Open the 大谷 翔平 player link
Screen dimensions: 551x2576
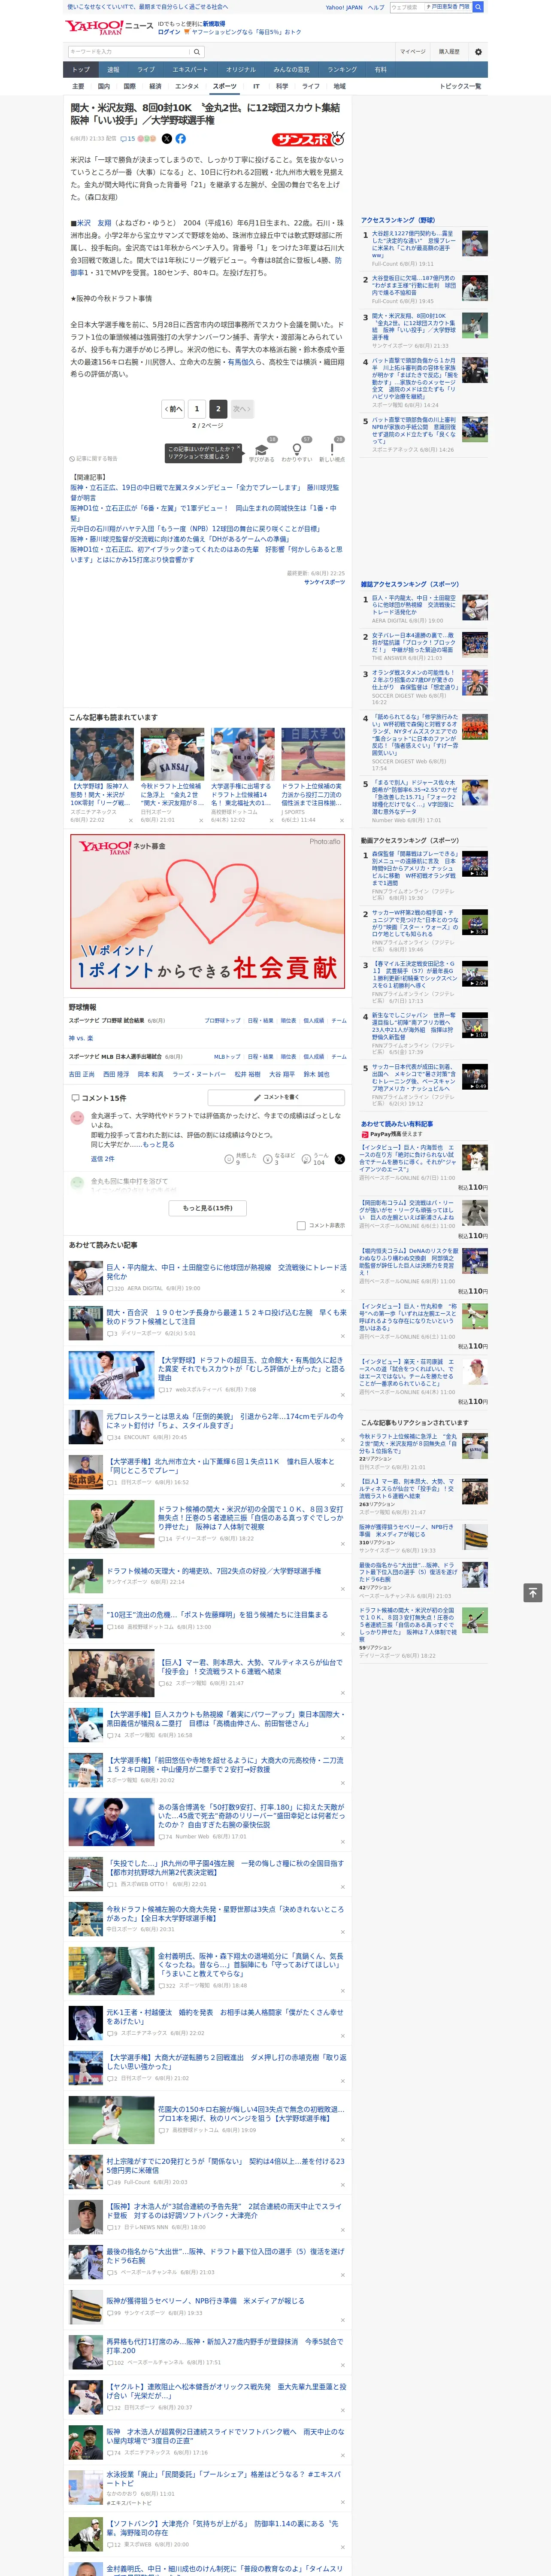[x=281, y=1075]
